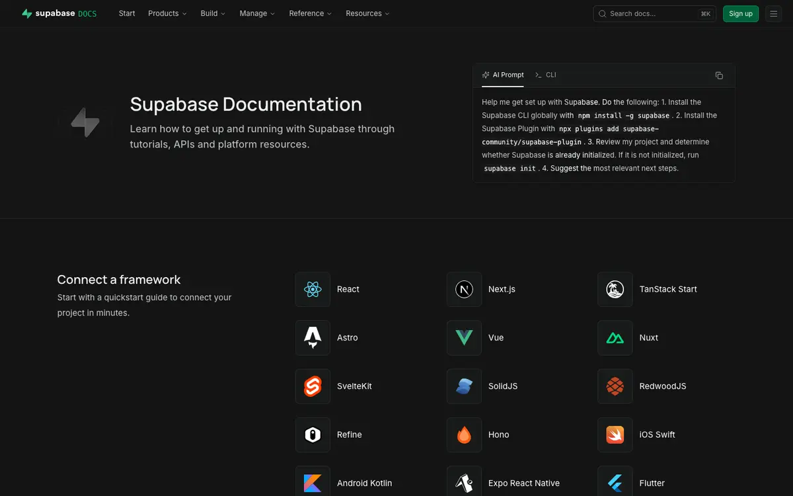Open the Expo React Native link
Image resolution: width=793 pixels, height=496 pixels.
(x=524, y=483)
